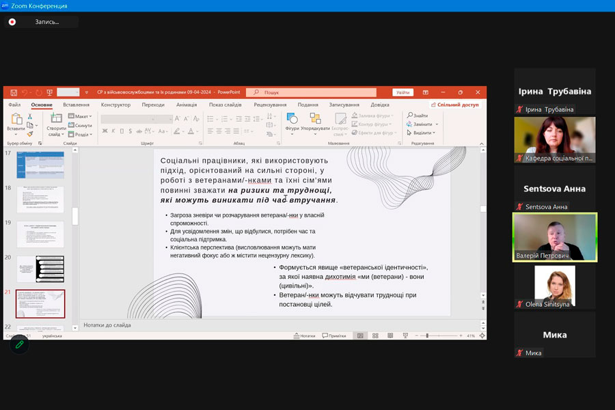
Task: Expand the Розділ section dropdown
Action: [x=80, y=135]
